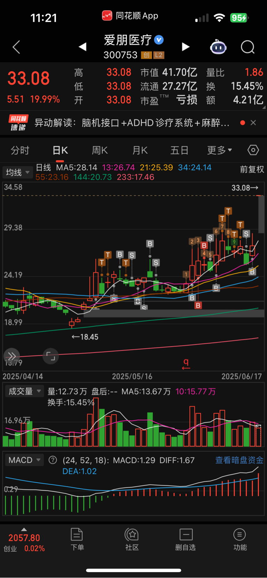Open the 均线 indicator dropdown
This screenshot has width=267, height=578.
point(18,172)
